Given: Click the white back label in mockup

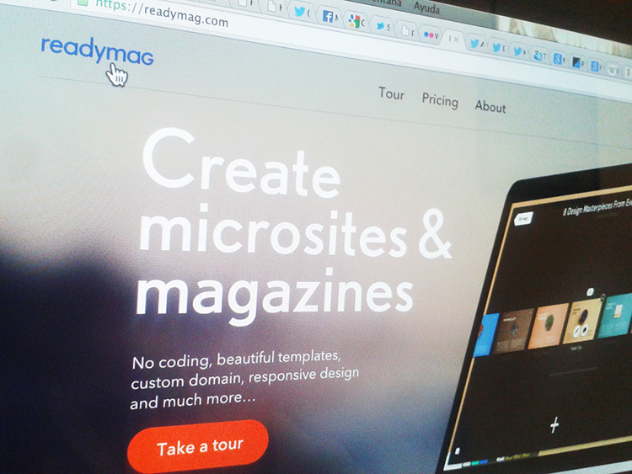Looking at the screenshot, I should click(x=523, y=218).
